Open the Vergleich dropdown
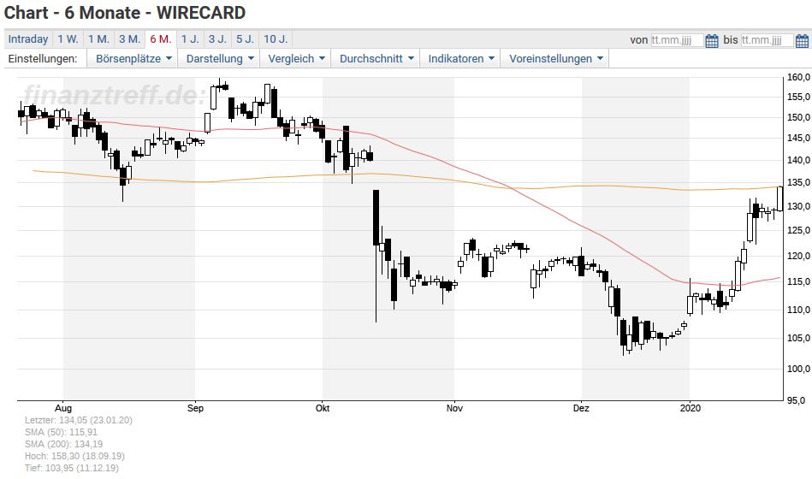The height and width of the screenshot is (479, 812). click(x=296, y=58)
